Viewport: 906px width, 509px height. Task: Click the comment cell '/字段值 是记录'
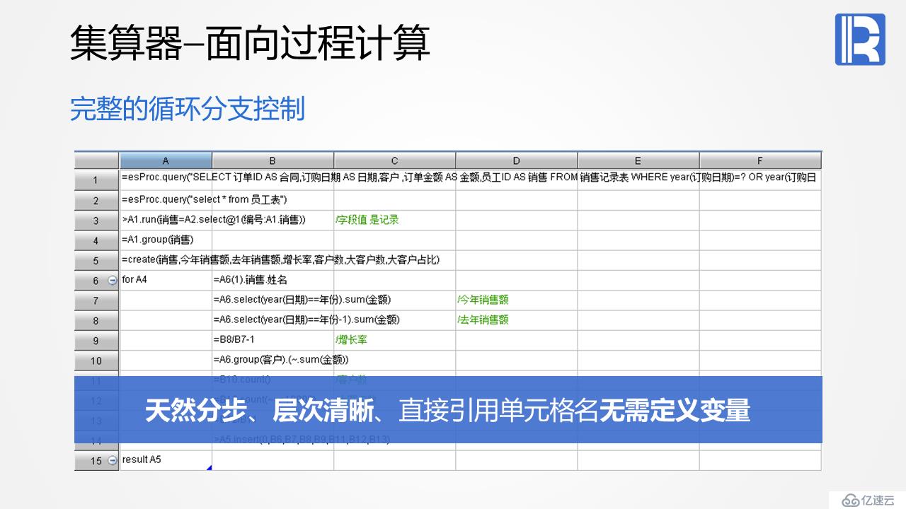(394, 221)
